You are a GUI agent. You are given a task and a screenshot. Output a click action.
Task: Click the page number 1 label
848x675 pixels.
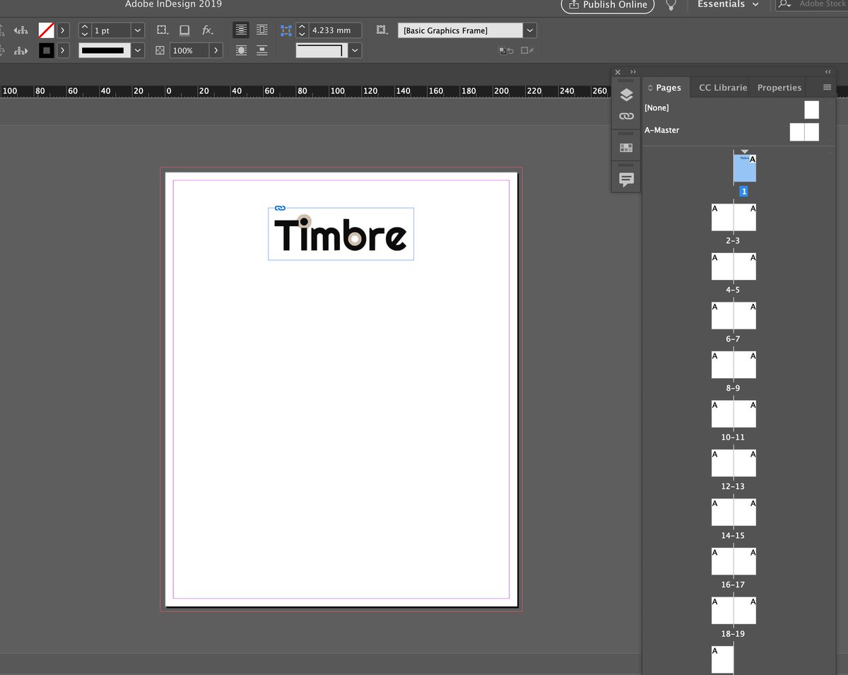point(744,192)
